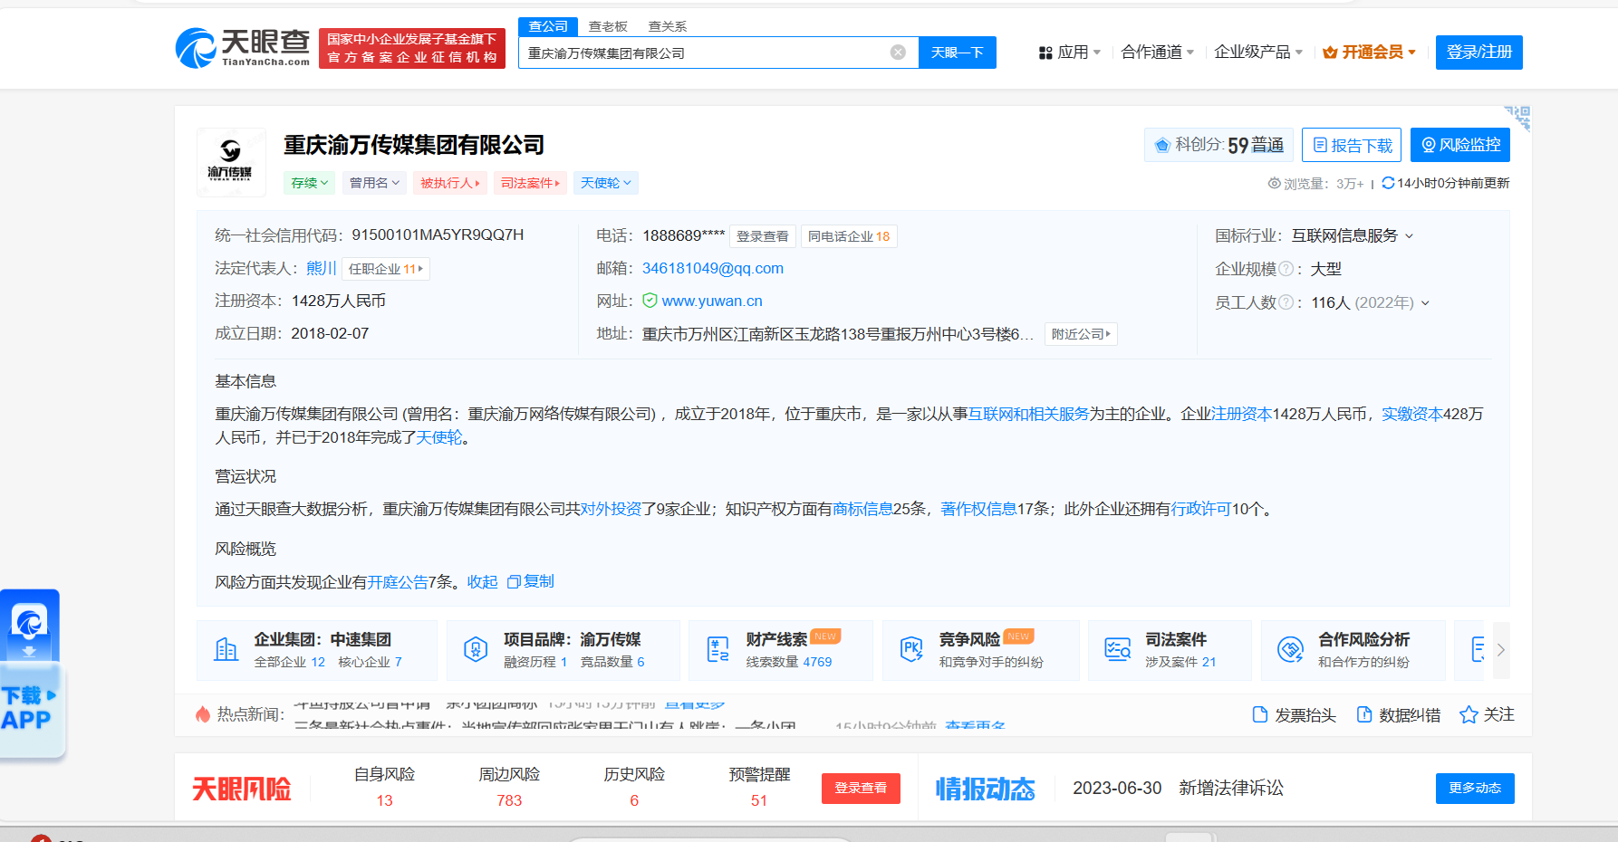Click the property clues icon
Viewport: 1618px width, 842px height.
coord(718,649)
